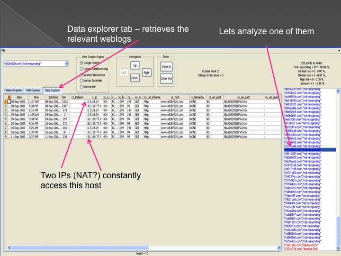Select "dde9c5c5.com" in the host list
The image size is (341, 256).
pyautogui.click(x=303, y=112)
